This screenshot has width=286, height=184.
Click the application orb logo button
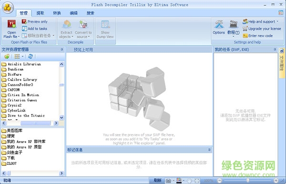click(x=8, y=8)
